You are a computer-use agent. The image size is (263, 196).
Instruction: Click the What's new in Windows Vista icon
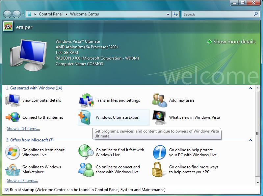(x=159, y=117)
